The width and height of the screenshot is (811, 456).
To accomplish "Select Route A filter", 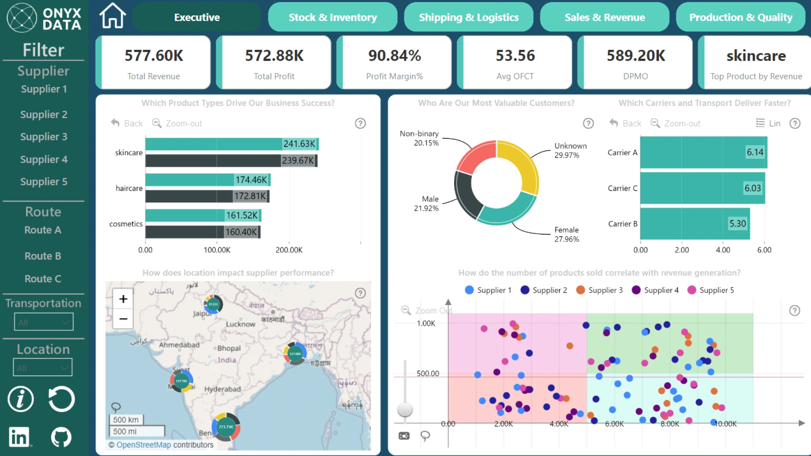I will coord(43,230).
